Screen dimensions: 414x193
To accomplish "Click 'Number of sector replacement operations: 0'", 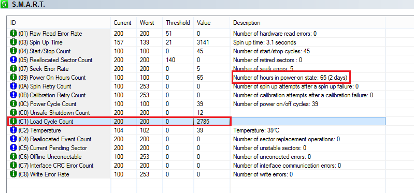I will [287, 139].
